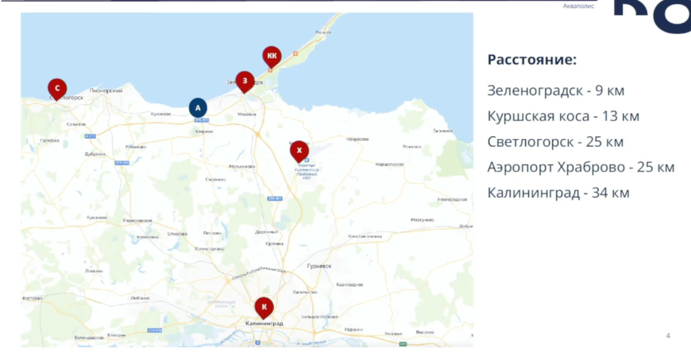Click the blue 'A' map marker
This screenshot has height=354, width=691.
point(198,107)
